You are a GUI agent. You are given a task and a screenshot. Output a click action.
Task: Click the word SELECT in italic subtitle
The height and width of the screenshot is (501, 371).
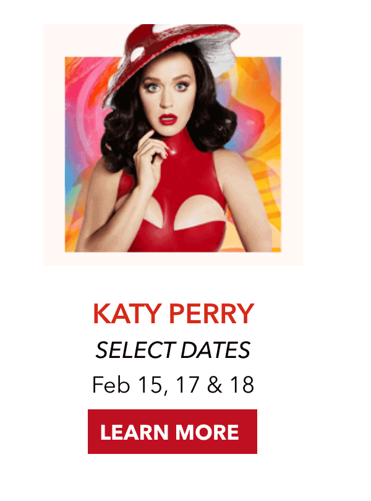pyautogui.click(x=135, y=350)
